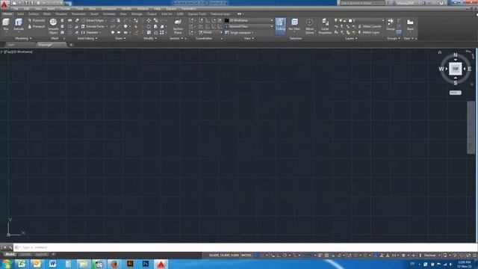Click the N compass direction on ViewCube
This screenshot has height=269, width=478.
(455, 55)
